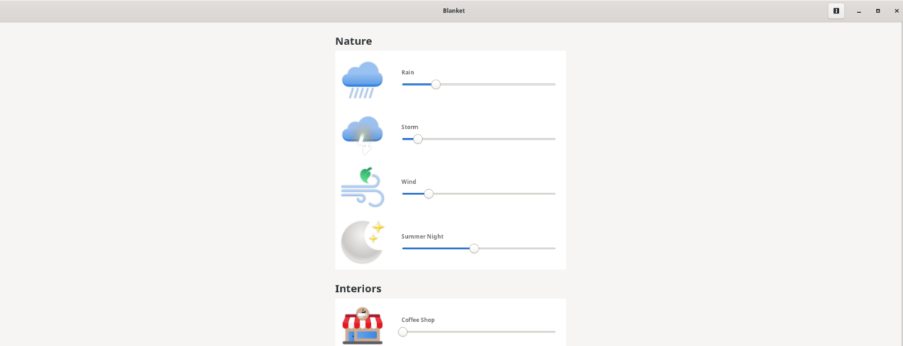The image size is (903, 346).
Task: Click the Summer Night moon icon
Action: pos(363,242)
